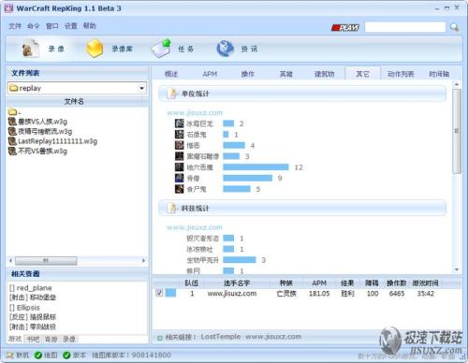Toggle the checkbox for player www.jisuxz.com

159,293
